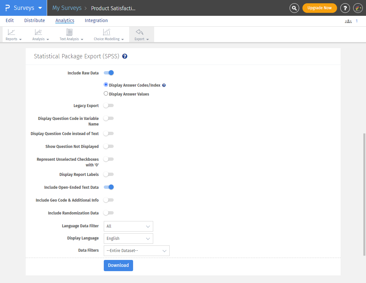Screen dimensions: 366x283
Task: Enable the Legacy Export toggle
Action: coord(109,105)
